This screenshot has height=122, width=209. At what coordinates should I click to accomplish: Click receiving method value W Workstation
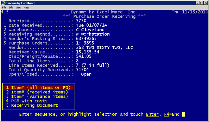click(93, 34)
